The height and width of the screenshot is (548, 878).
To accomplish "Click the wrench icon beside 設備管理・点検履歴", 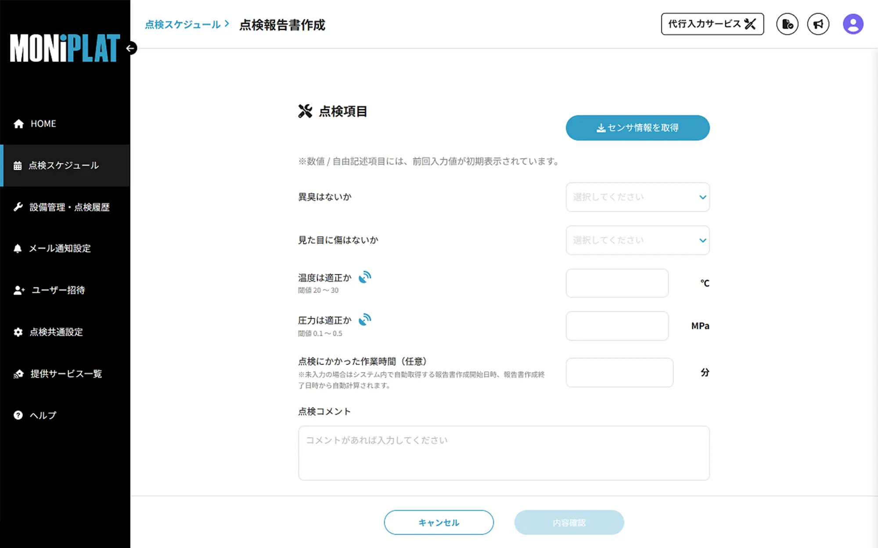I will coord(18,207).
